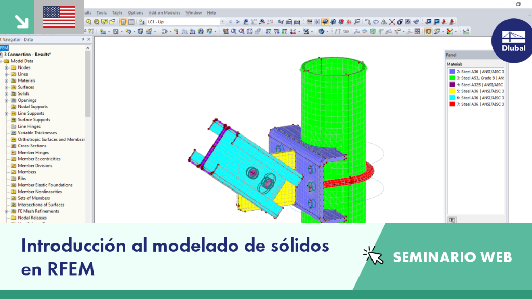
Task: Expand the FE Mesh Refinements folder
Action: (6, 212)
